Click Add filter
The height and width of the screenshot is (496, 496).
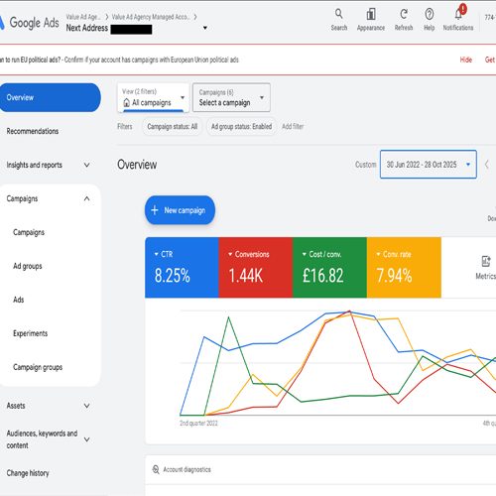click(293, 126)
